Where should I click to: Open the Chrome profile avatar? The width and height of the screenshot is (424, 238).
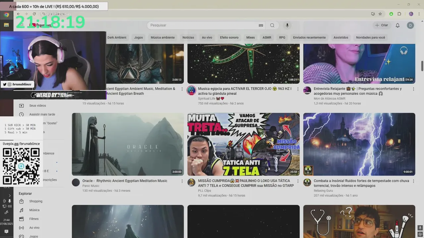(411, 14)
